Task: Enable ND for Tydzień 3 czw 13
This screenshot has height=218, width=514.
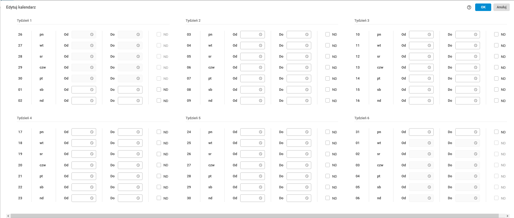Action: pyautogui.click(x=496, y=67)
